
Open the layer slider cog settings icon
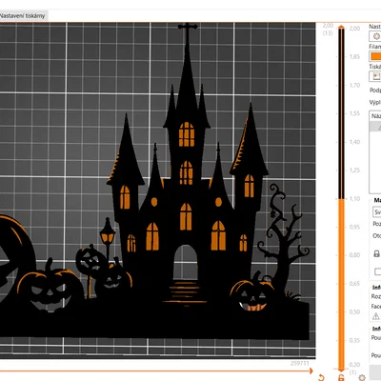[362, 377]
